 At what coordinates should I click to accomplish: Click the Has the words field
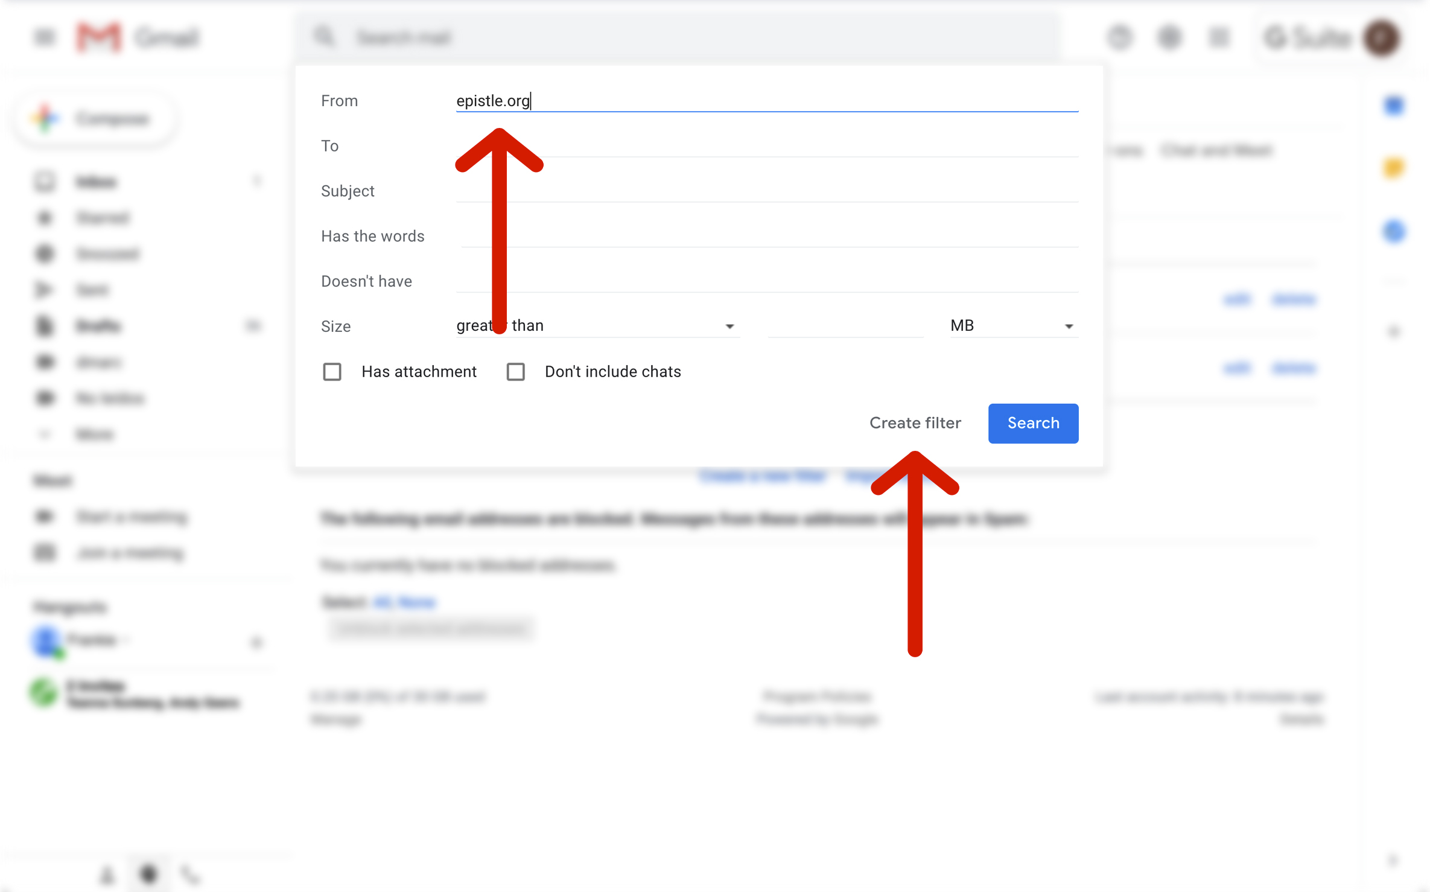click(766, 236)
